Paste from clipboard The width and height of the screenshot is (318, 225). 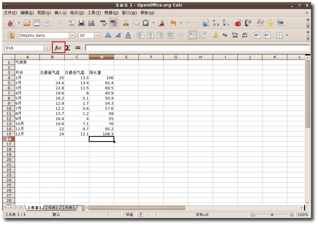pos(146,23)
